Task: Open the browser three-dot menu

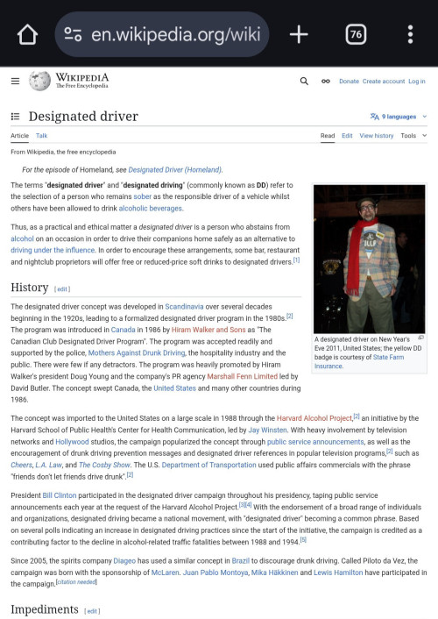Action: [410, 34]
